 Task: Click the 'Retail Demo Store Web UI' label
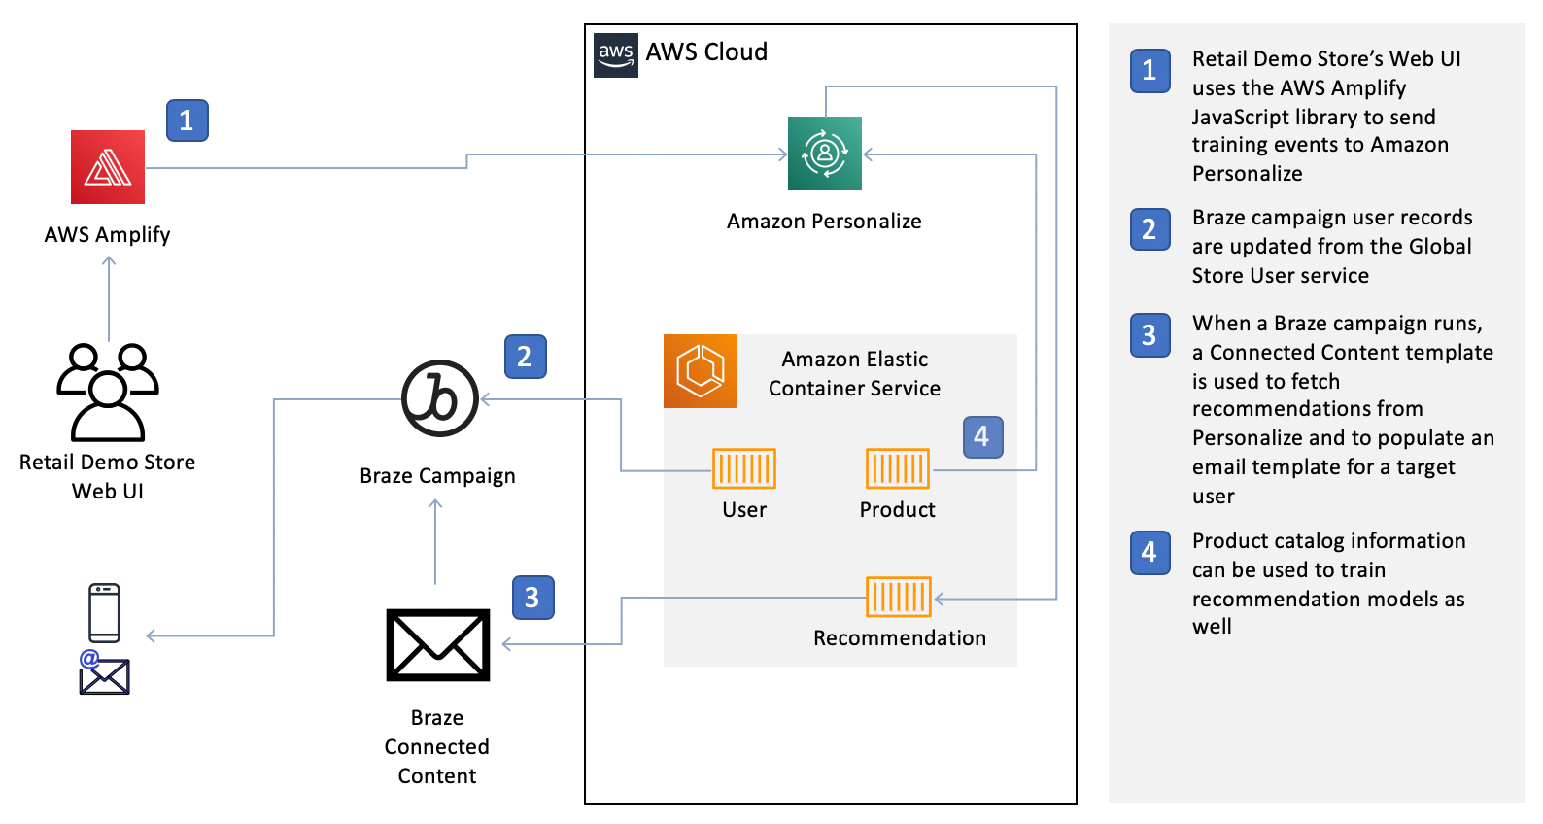tap(107, 476)
